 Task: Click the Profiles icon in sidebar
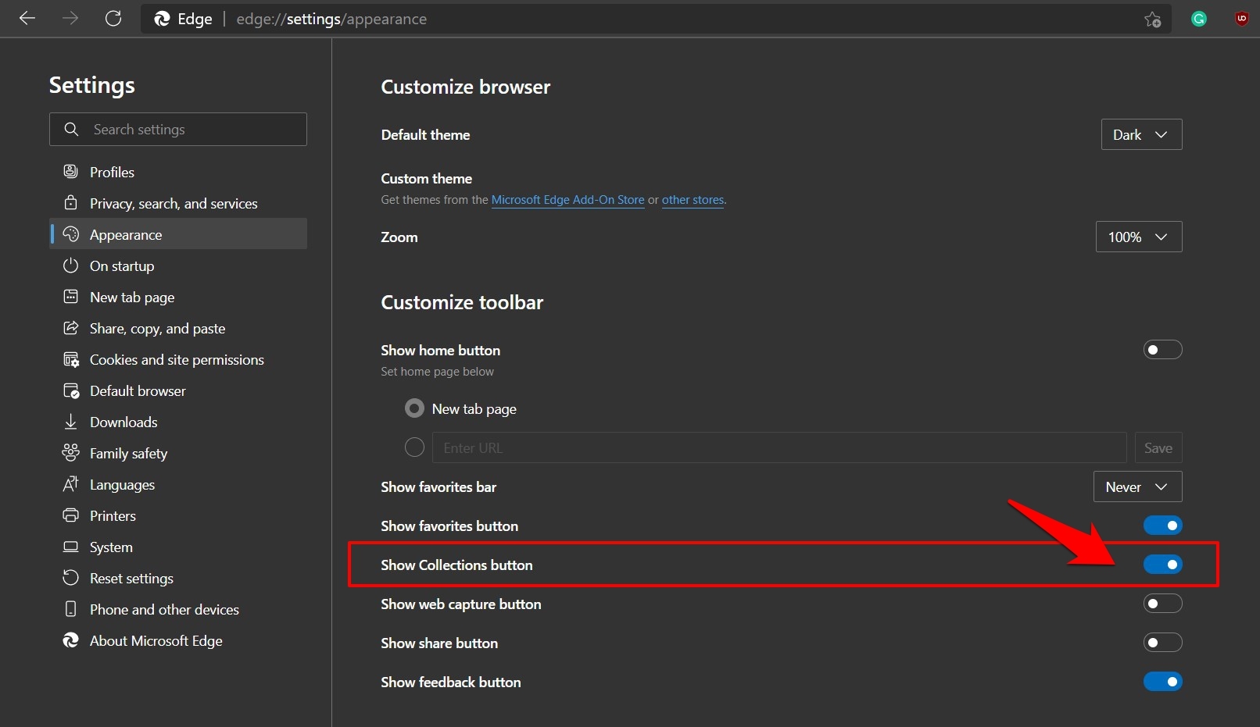(70, 171)
